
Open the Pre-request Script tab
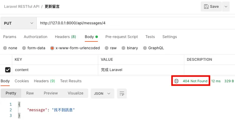click(122, 37)
